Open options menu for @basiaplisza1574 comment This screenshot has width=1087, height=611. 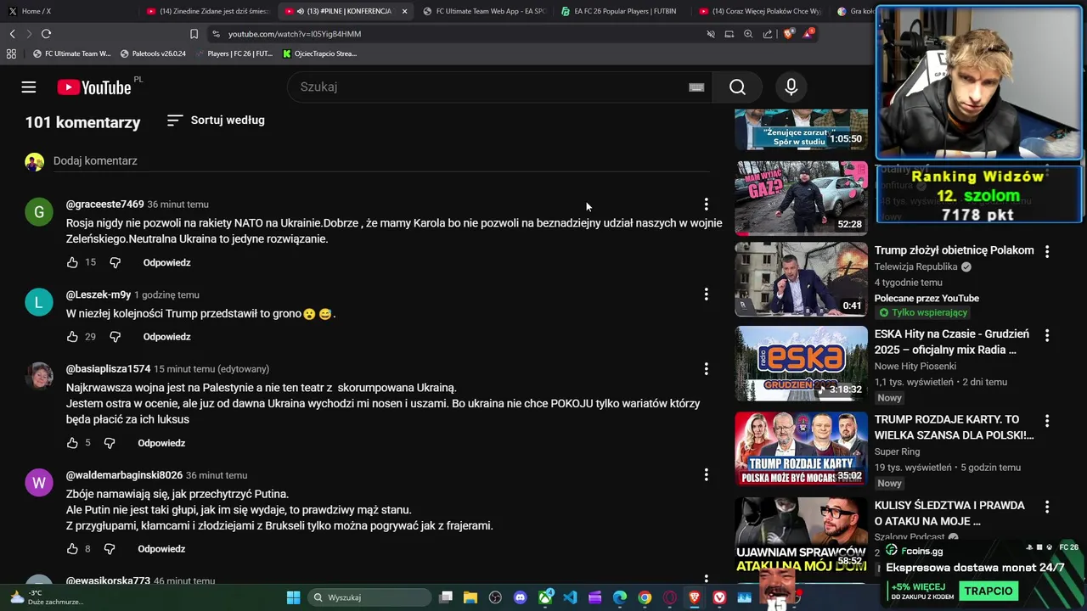[x=706, y=368]
